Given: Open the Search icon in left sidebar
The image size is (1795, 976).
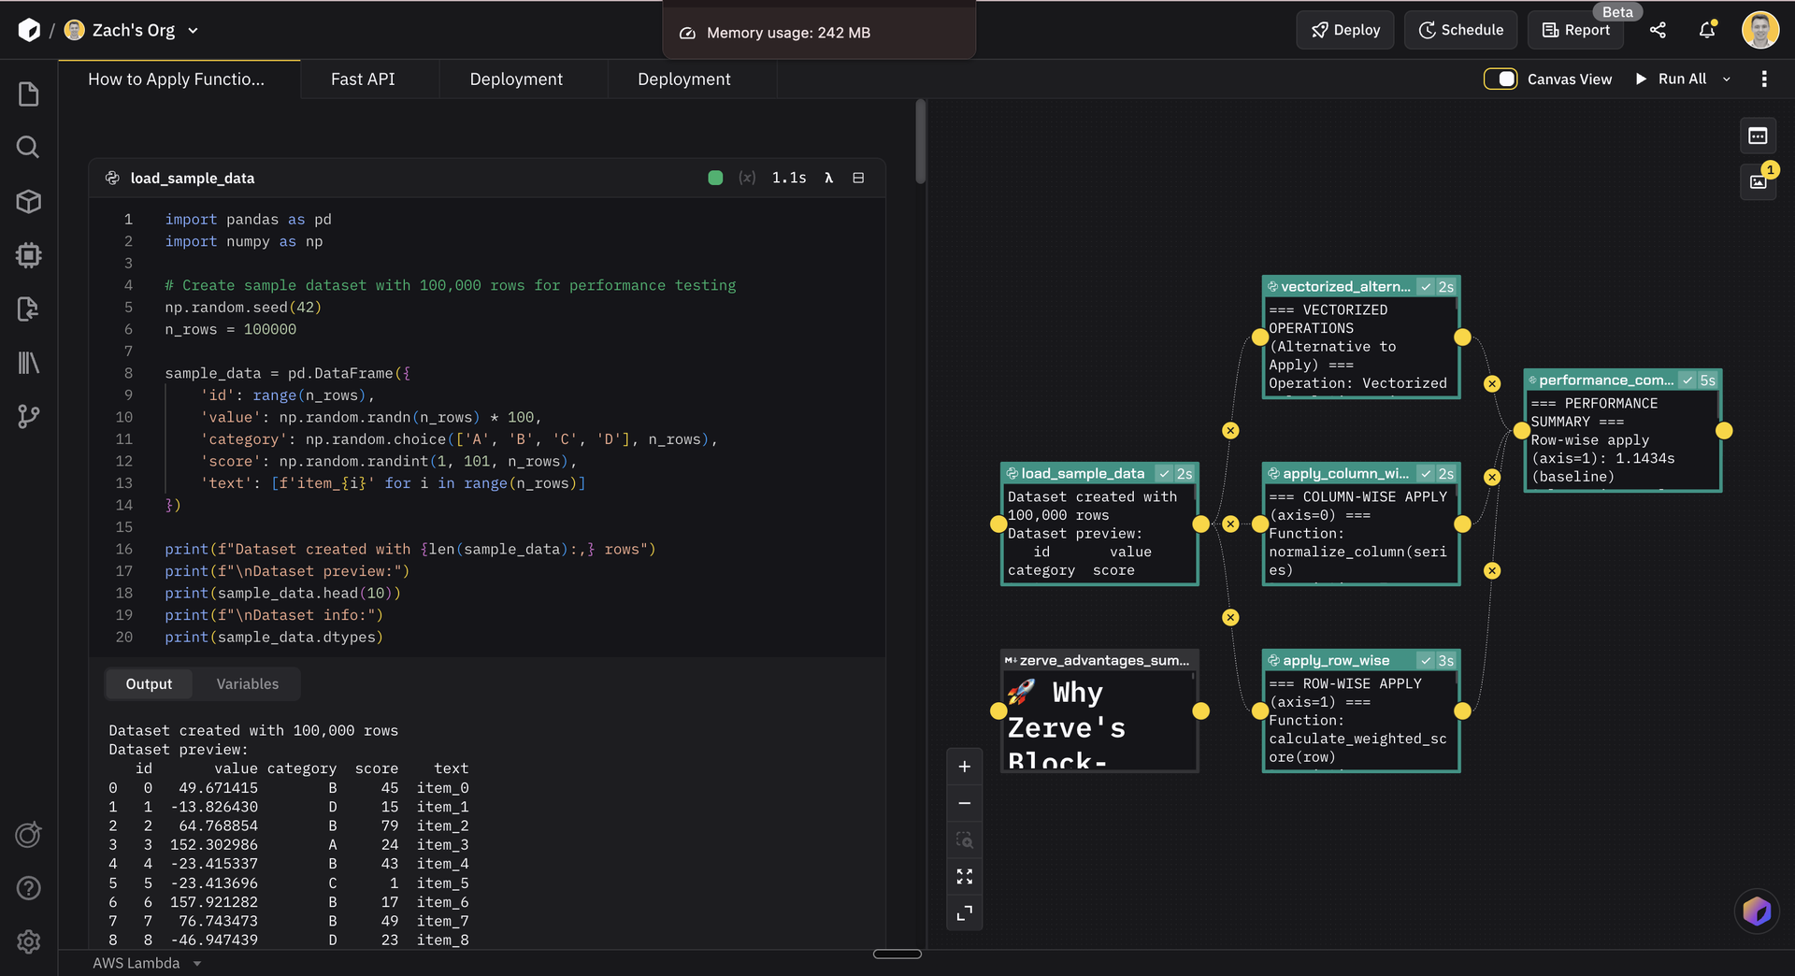Looking at the screenshot, I should (x=28, y=147).
